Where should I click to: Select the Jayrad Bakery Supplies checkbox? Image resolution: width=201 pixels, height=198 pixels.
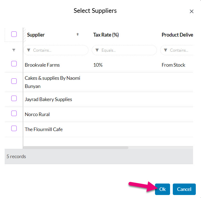(x=14, y=98)
